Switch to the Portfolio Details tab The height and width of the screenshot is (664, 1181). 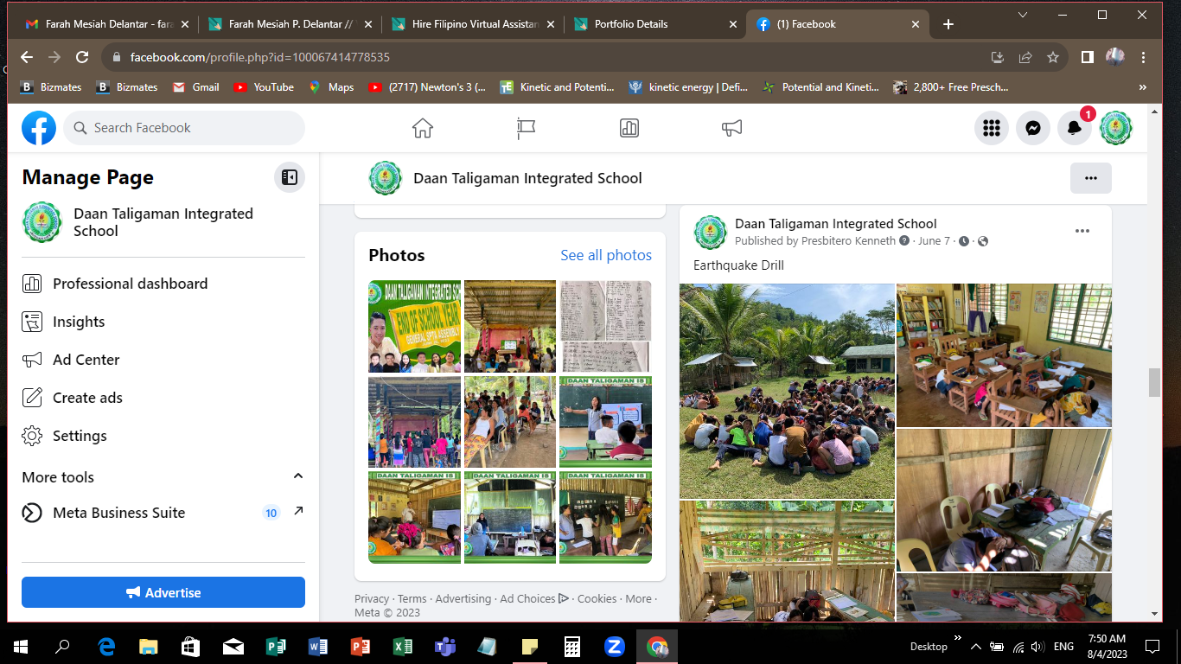coord(654,24)
